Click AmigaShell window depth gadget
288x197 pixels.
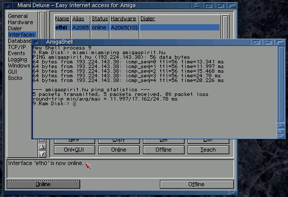(x=280, y=42)
